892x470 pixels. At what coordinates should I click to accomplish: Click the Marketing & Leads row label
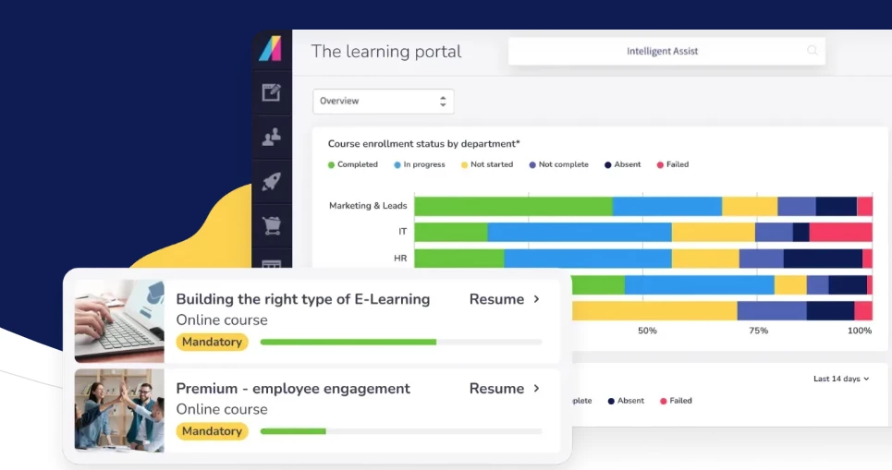[368, 206]
